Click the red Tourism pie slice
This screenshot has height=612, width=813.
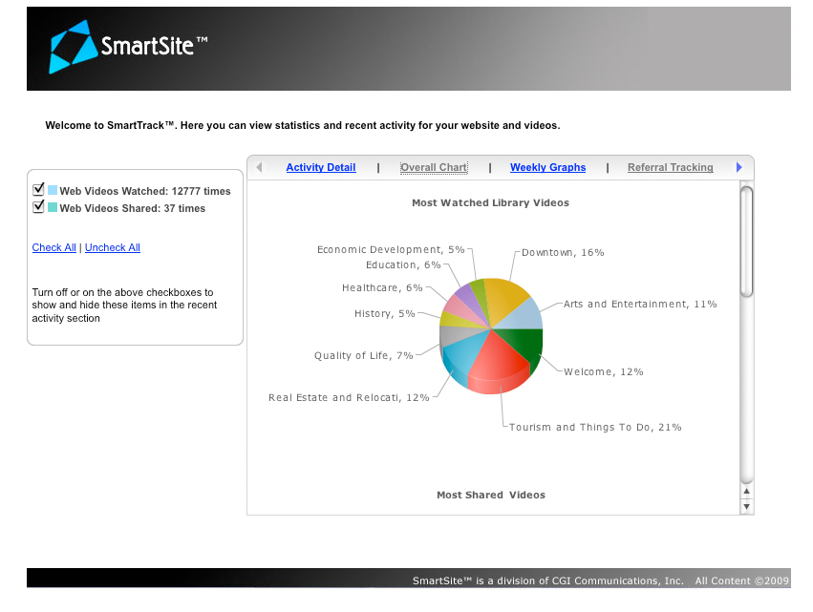tap(498, 363)
